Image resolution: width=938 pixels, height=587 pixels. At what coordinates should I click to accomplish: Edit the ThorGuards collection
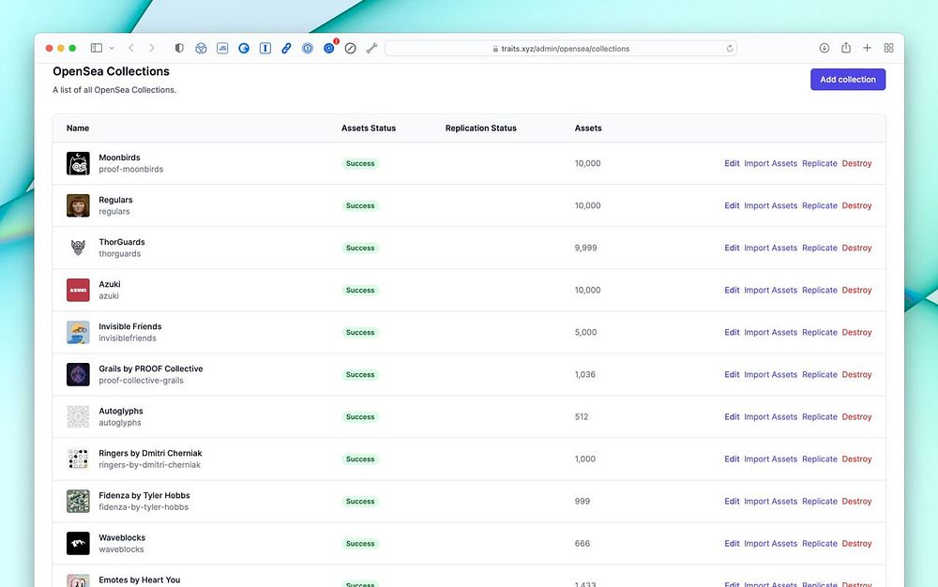(x=732, y=248)
